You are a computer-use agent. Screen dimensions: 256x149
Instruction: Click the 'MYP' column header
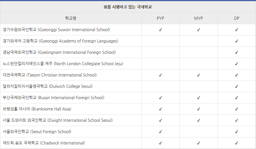coord(199,18)
